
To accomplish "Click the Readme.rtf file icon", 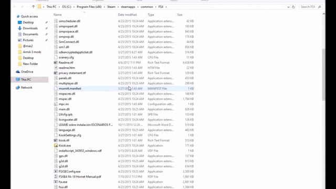I will pyautogui.click(x=56, y=62).
